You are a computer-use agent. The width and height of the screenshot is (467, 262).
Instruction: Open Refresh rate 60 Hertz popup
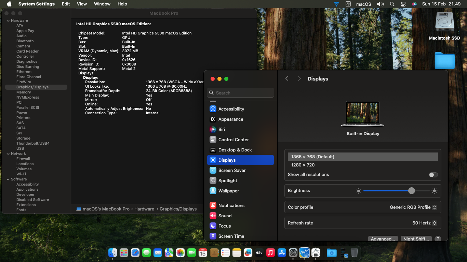click(425, 223)
